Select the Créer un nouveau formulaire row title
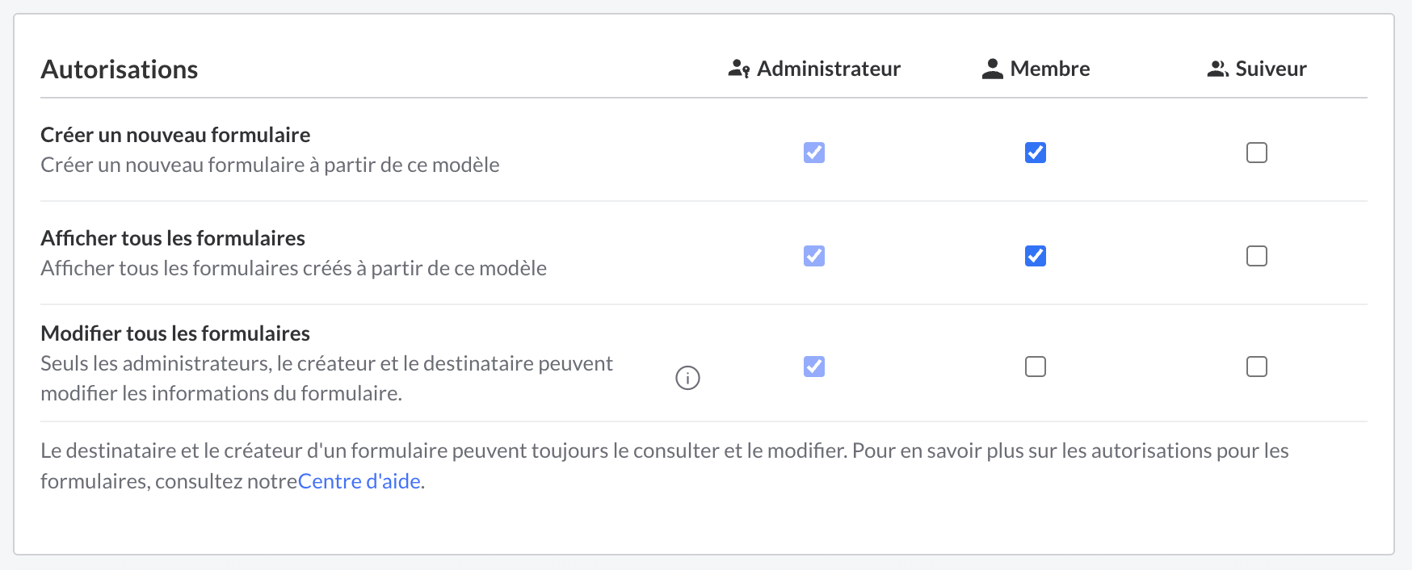 (x=175, y=134)
